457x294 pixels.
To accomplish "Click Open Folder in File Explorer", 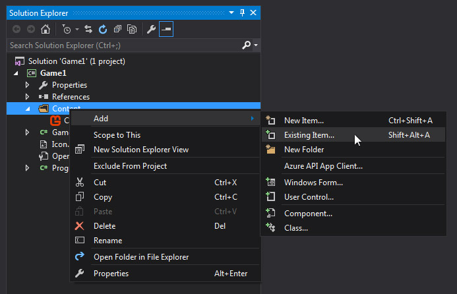I will pyautogui.click(x=140, y=257).
